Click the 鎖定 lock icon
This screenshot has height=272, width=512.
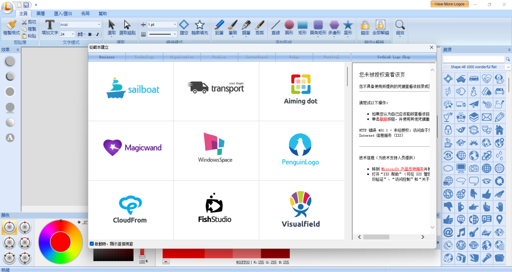coord(365,28)
